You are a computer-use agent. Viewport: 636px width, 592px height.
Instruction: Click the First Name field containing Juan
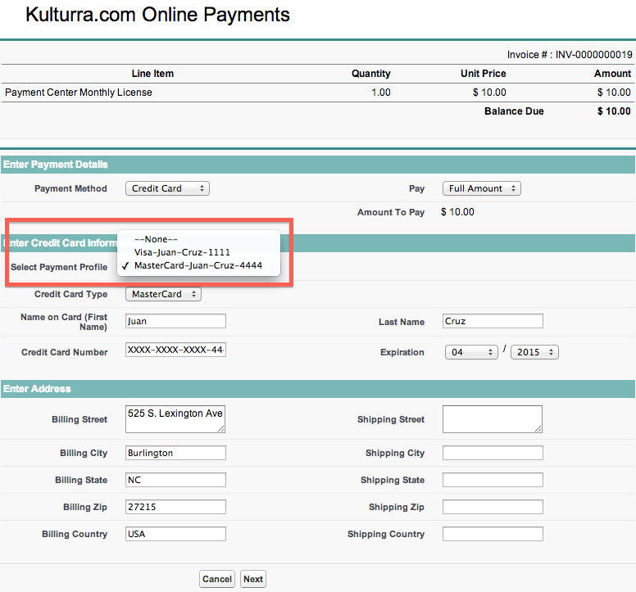[x=175, y=321]
